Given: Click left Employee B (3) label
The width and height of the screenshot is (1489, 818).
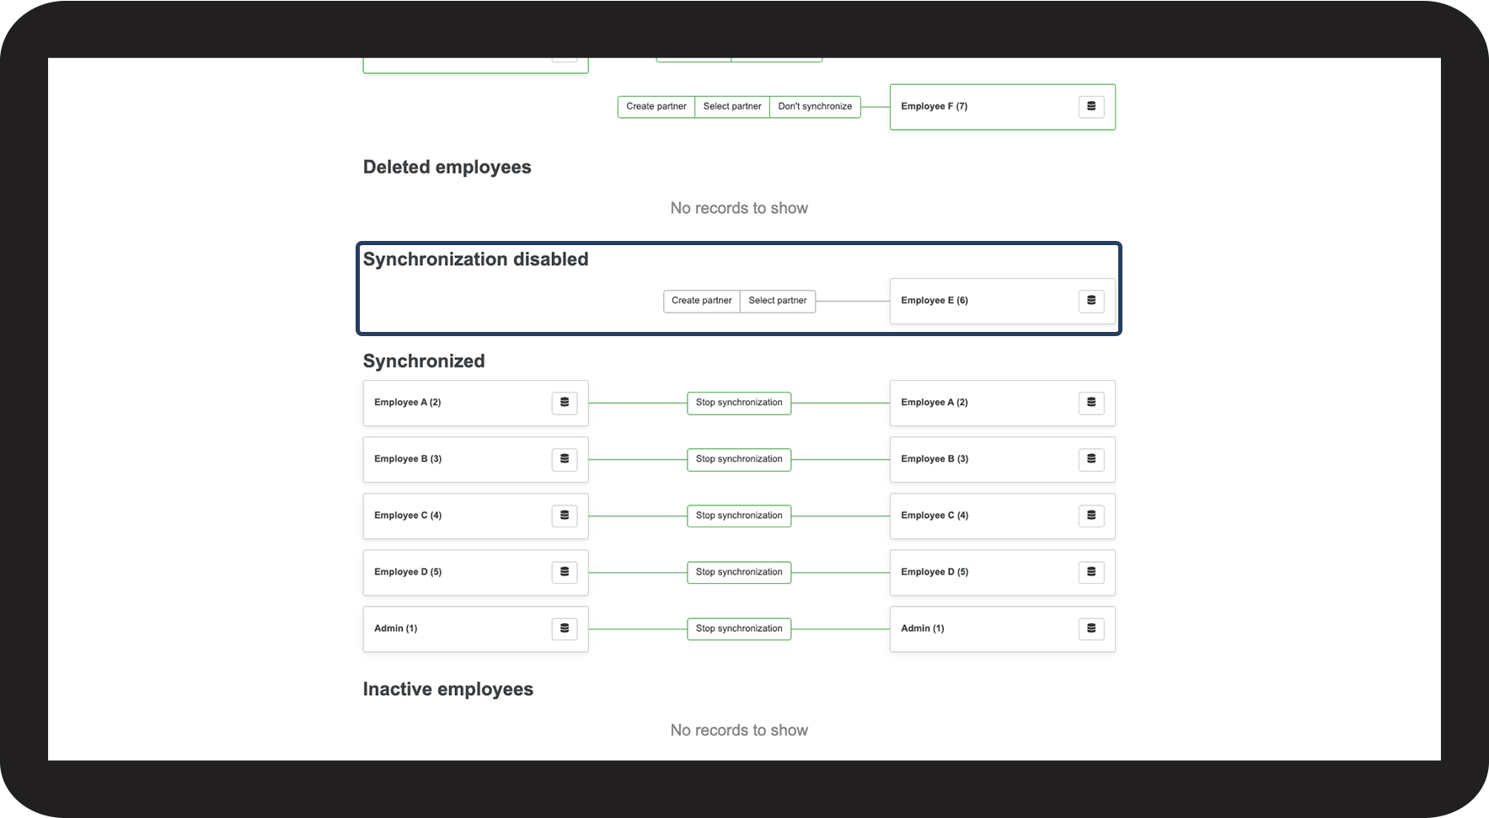Looking at the screenshot, I should pyautogui.click(x=408, y=459).
